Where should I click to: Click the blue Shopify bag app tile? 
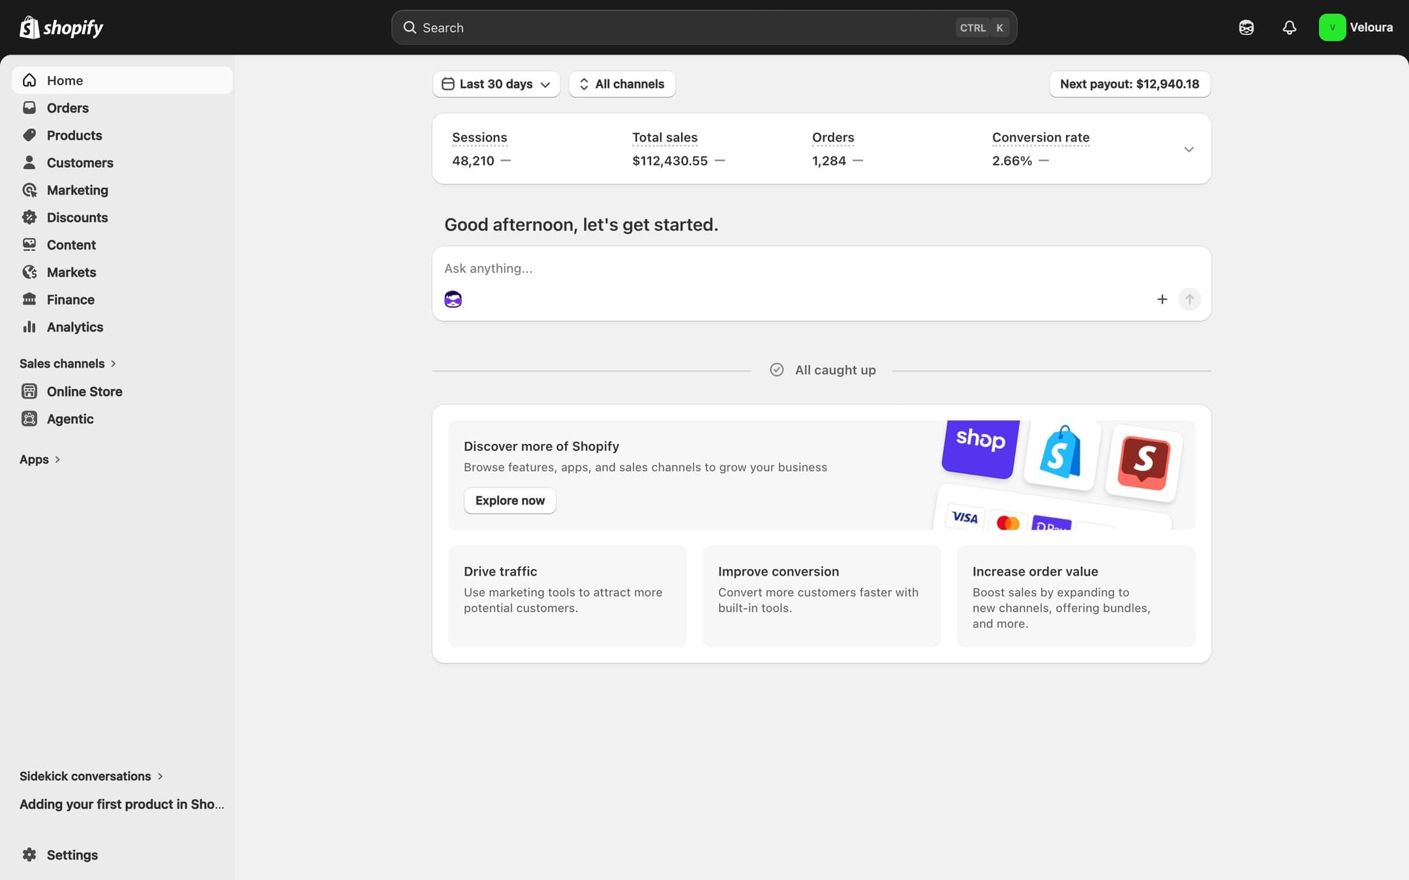tap(1061, 454)
